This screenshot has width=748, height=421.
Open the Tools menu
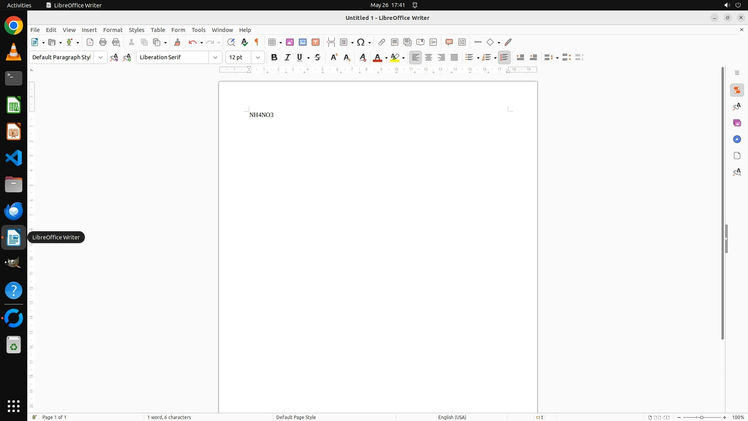click(x=198, y=30)
